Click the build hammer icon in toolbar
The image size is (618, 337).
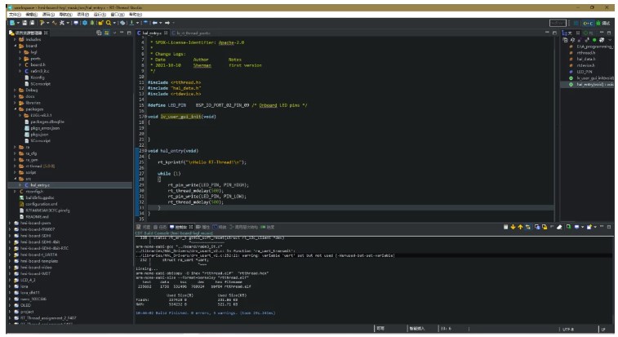click(42, 23)
